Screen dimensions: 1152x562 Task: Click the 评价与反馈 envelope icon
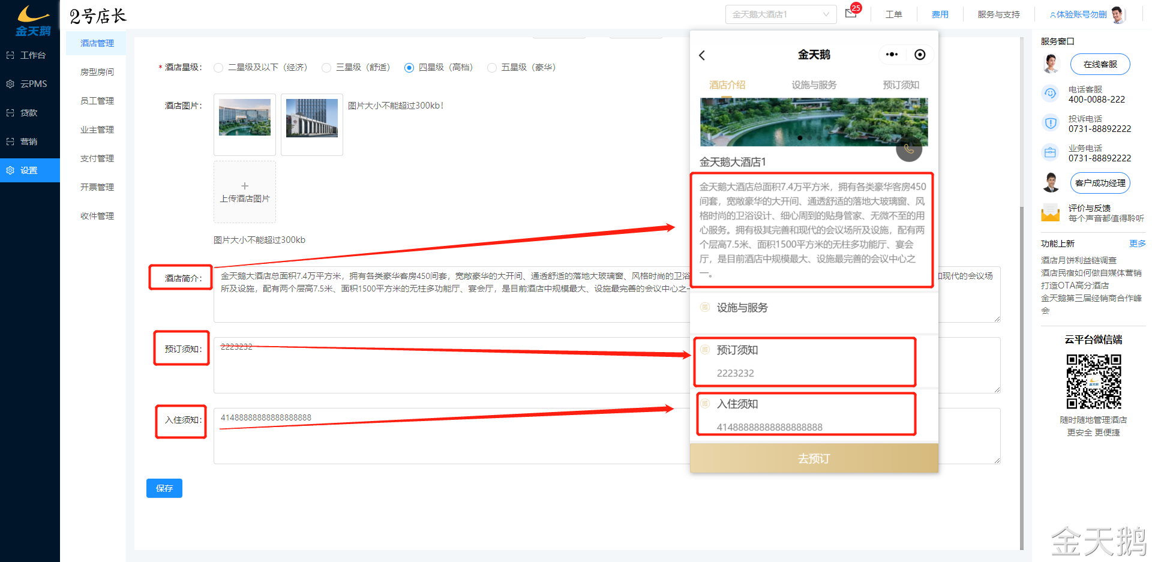[1050, 212]
